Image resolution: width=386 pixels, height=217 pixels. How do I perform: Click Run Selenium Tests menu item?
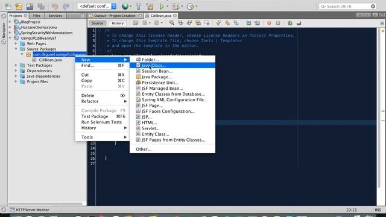coord(102,122)
